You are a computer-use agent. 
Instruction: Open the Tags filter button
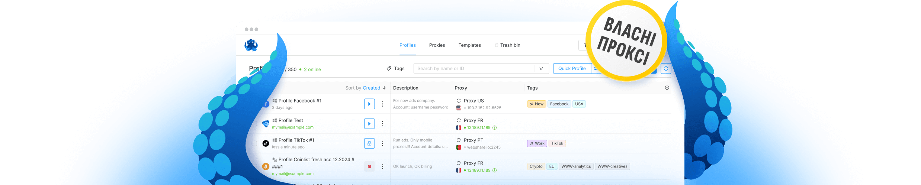point(395,69)
